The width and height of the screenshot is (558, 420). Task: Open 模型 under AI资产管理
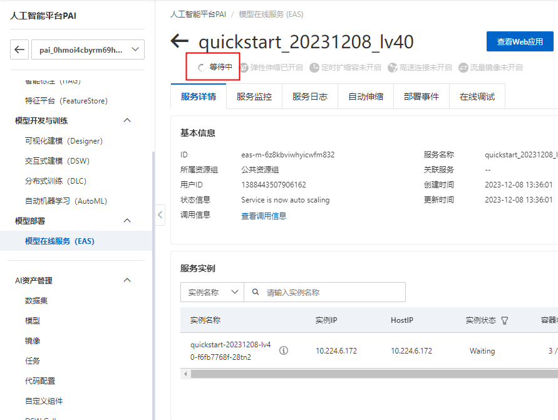pyautogui.click(x=33, y=320)
